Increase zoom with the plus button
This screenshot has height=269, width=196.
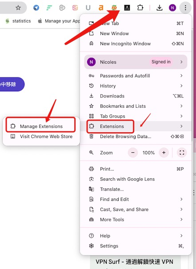(x=164, y=152)
